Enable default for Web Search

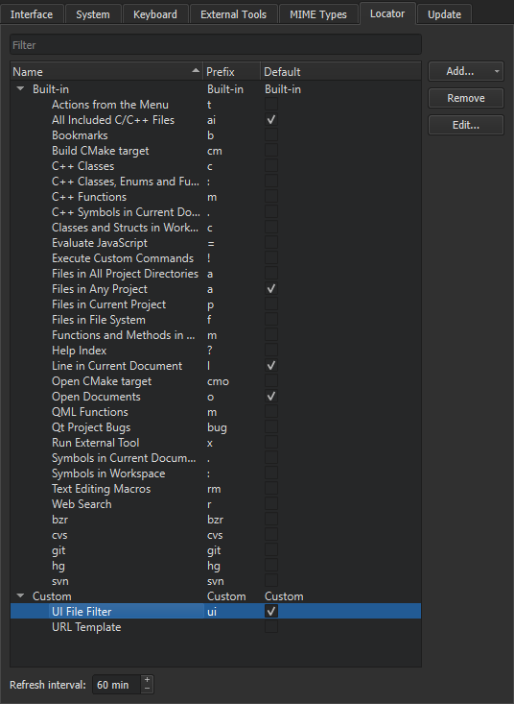[x=271, y=504]
